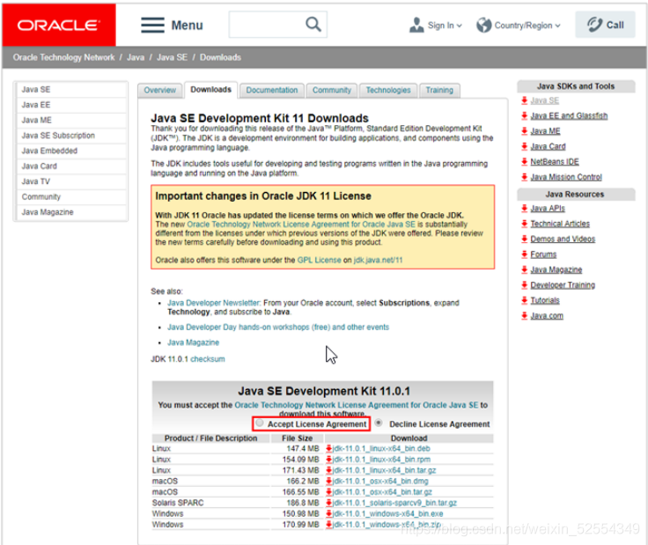Click download arrow icon beside Java Mission Control
648x545 pixels.
pyautogui.click(x=525, y=177)
